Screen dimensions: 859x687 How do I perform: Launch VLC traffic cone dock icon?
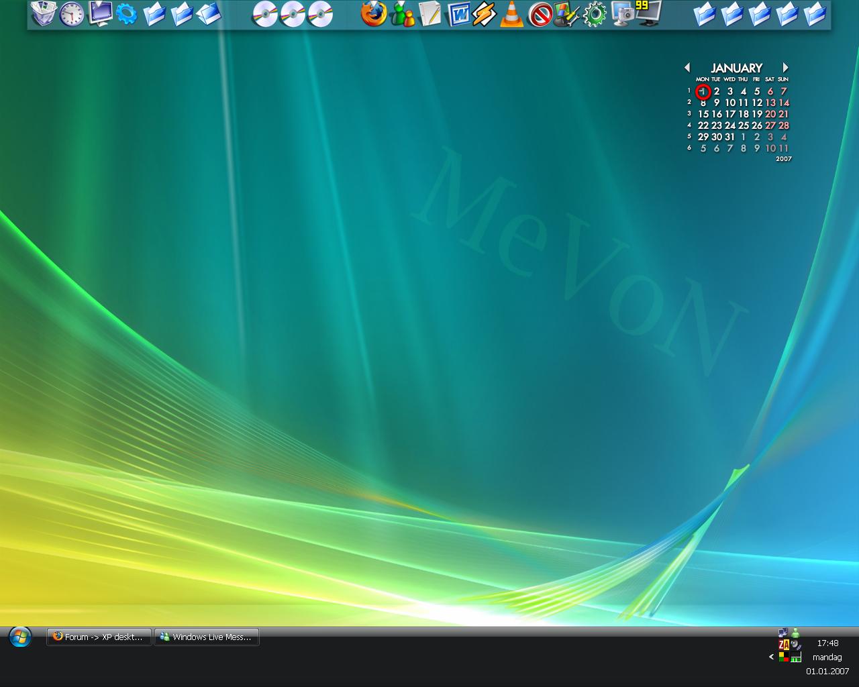point(512,14)
